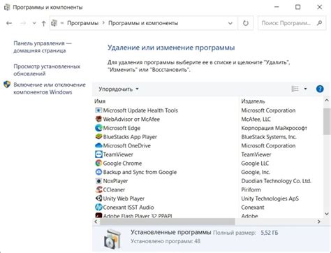331x253 pixels.
Task: Select the NoxPlayer entry
Action: [x=115, y=181]
